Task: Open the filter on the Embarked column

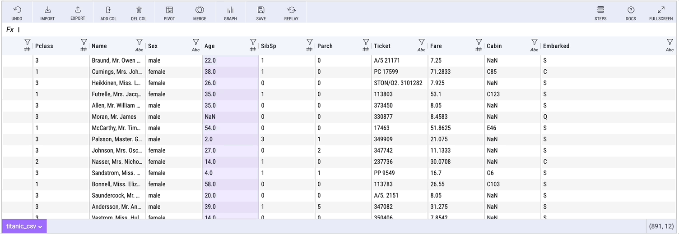Action: [x=670, y=42]
